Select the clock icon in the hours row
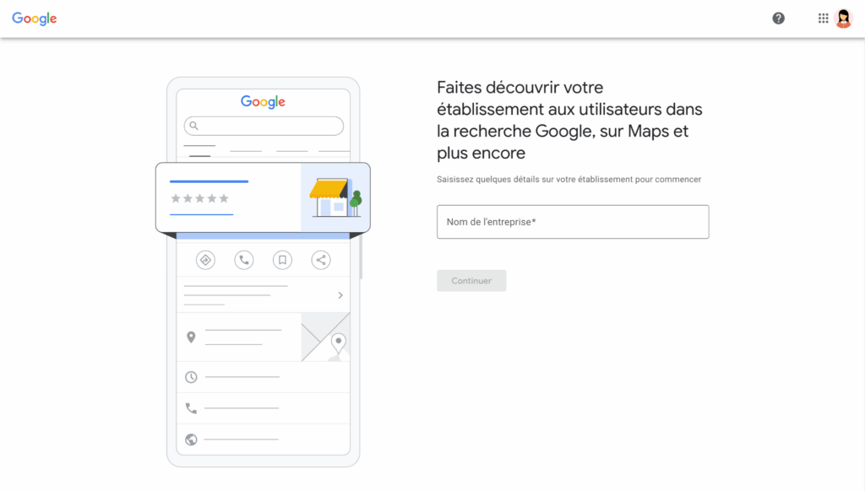This screenshot has height=491, width=865. tap(190, 377)
